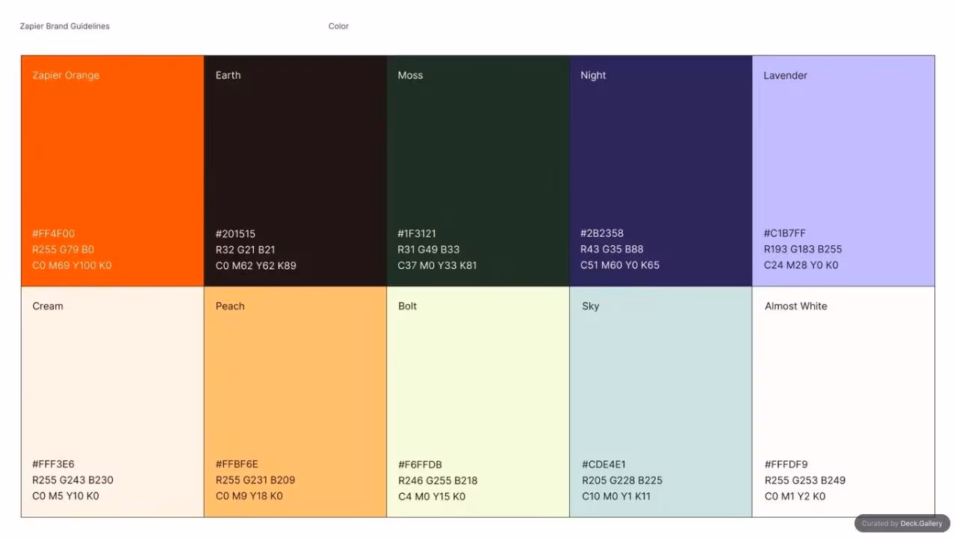
Task: Click the hex code #CDE4E1
Action: 604,465
